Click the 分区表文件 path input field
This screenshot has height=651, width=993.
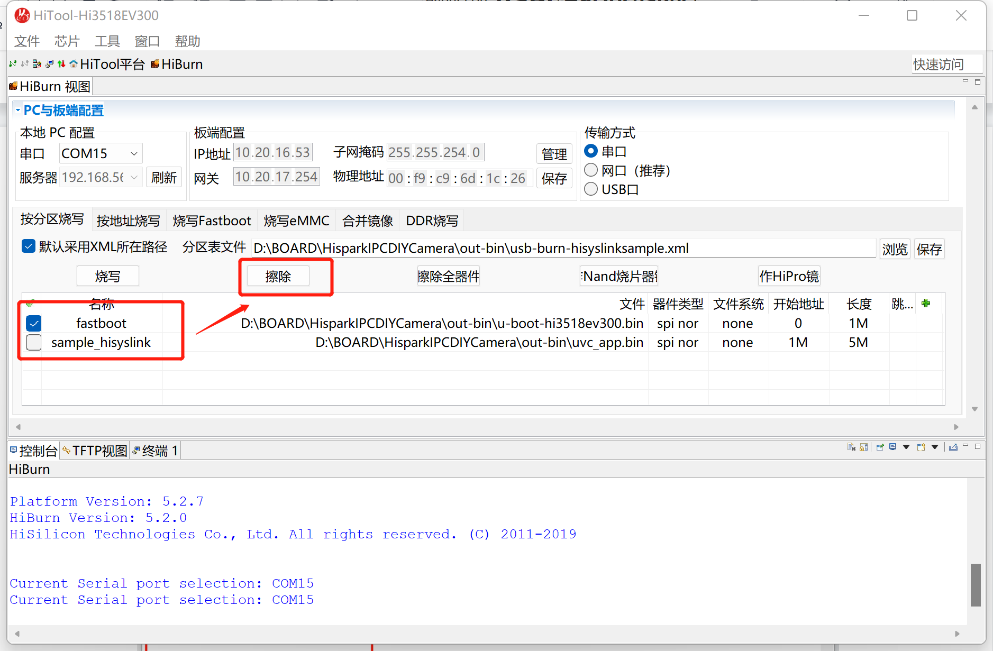[563, 248]
